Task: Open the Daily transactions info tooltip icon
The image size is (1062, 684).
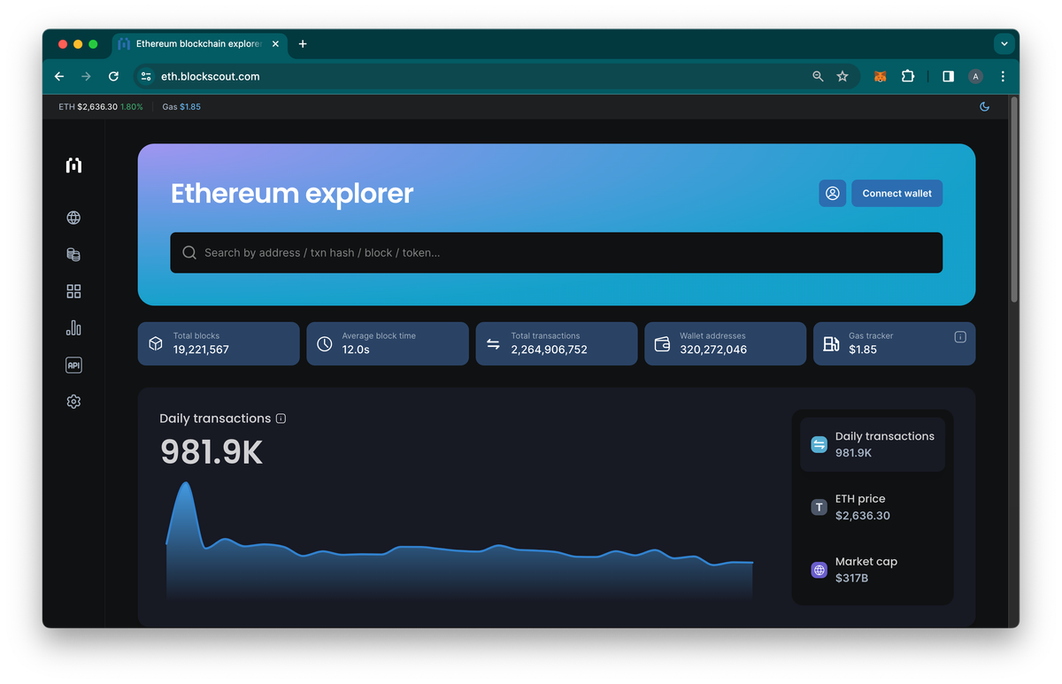Action: pos(281,418)
